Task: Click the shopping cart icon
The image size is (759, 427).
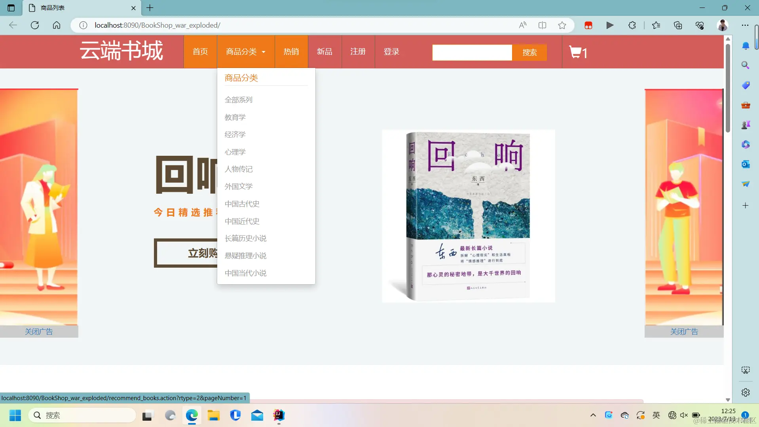Action: click(x=575, y=52)
